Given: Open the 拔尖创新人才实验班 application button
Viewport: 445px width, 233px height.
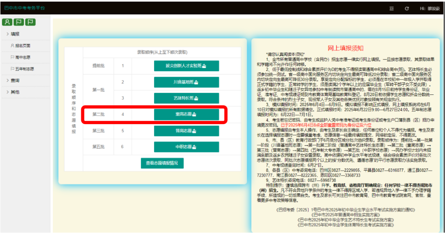Looking at the screenshot, I should click(185, 66).
